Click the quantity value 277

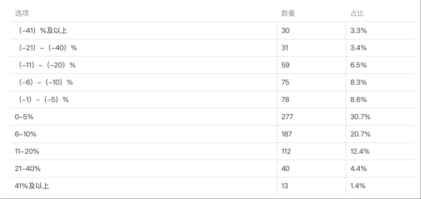click(x=287, y=117)
